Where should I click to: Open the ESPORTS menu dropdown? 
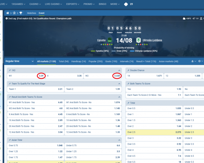tap(73, 4)
